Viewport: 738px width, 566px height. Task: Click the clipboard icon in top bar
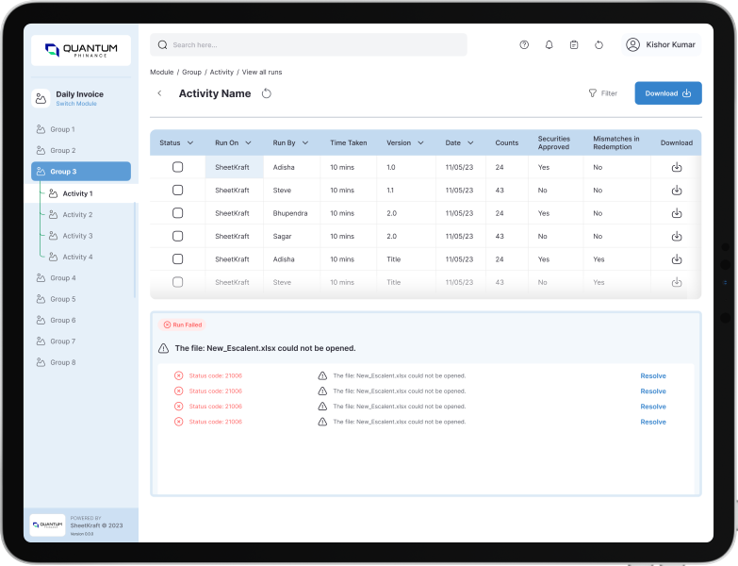click(574, 44)
